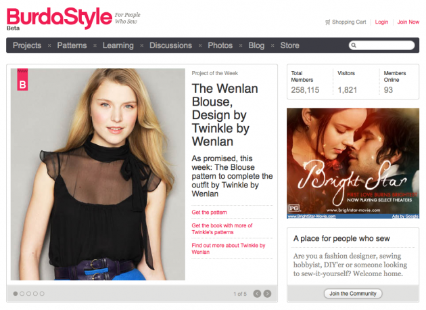Go to previous slide arrow
This screenshot has height=310, width=426.
[x=257, y=294]
